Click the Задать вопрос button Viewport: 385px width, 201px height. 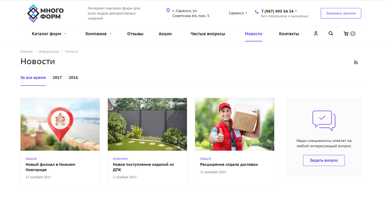(x=324, y=160)
